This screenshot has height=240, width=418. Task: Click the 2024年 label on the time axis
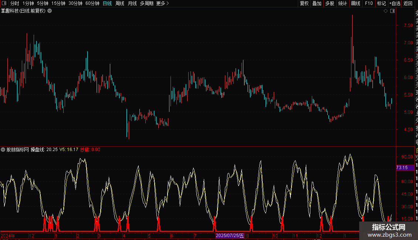(x=8, y=236)
